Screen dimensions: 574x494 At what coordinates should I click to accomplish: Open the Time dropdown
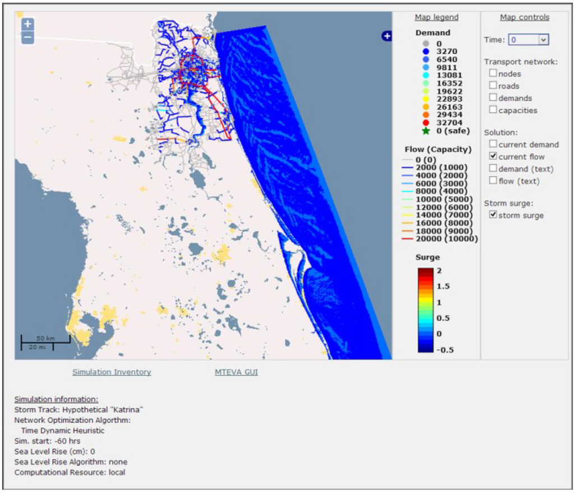(x=542, y=40)
